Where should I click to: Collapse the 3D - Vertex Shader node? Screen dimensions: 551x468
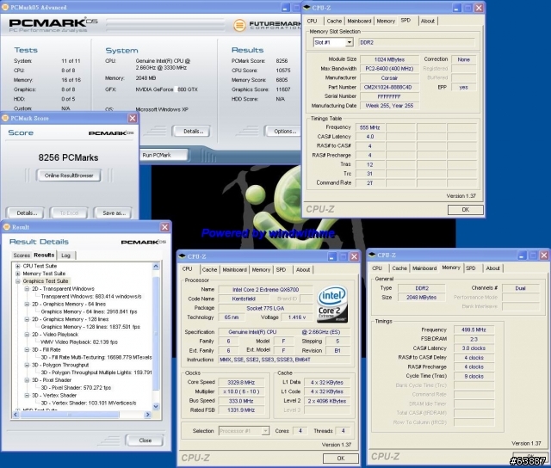click(27, 396)
